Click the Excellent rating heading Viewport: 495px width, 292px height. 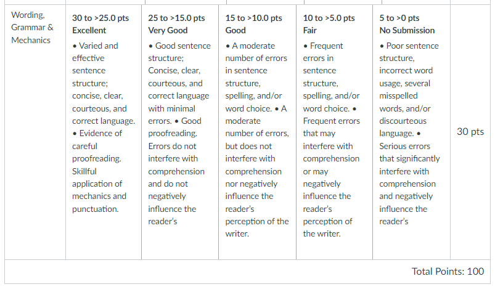pyautogui.click(x=89, y=30)
